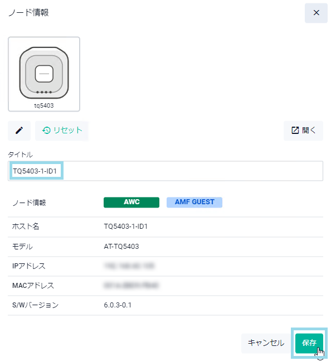This screenshot has height=361, width=331.
Task: Click the host name value TQ5403-1-ID1
Action: [x=125, y=227]
